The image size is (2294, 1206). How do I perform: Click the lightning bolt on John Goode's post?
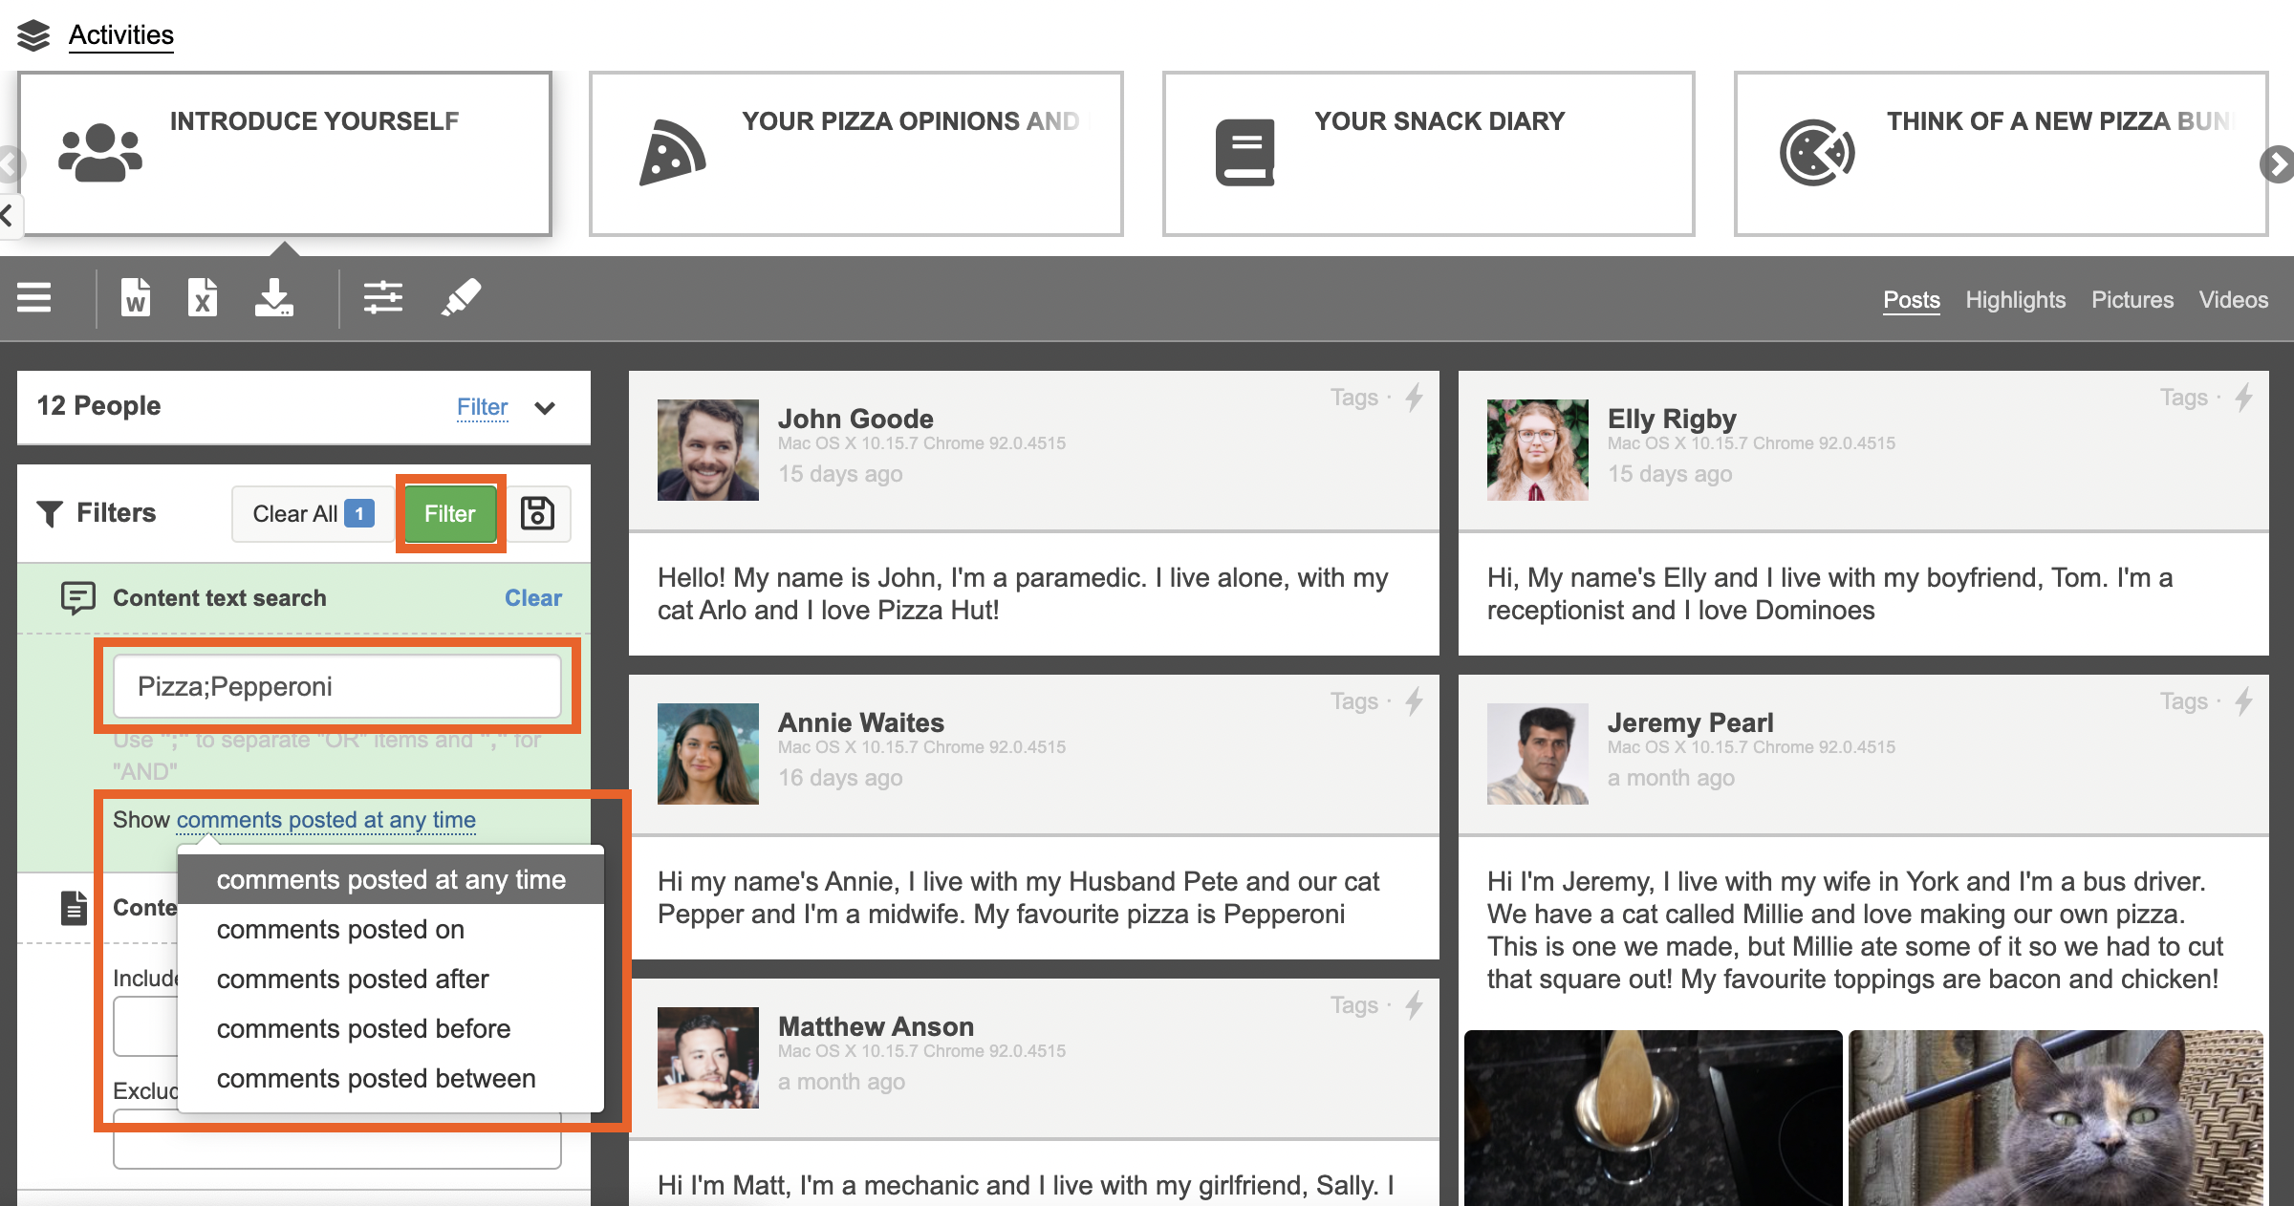tap(1414, 398)
